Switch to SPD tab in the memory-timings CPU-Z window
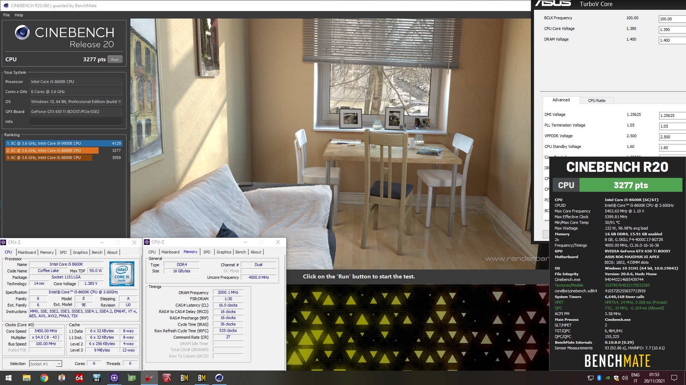Image resolution: width=686 pixels, height=385 pixels. (x=207, y=252)
